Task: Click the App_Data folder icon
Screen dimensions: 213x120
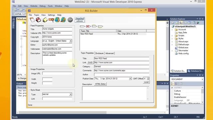Action: click(176, 33)
